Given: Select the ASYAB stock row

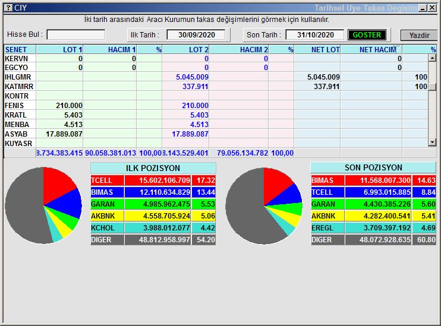Looking at the screenshot, I should pyautogui.click(x=216, y=134).
